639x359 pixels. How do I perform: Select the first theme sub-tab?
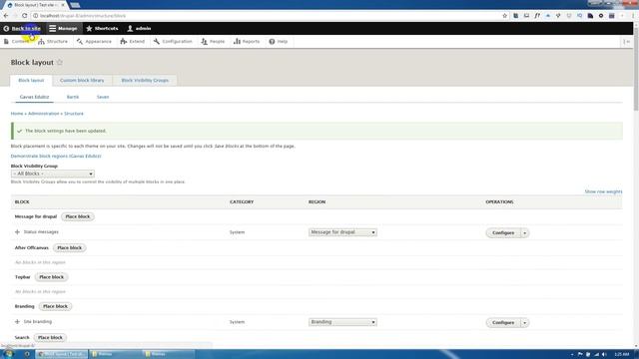[x=34, y=97]
